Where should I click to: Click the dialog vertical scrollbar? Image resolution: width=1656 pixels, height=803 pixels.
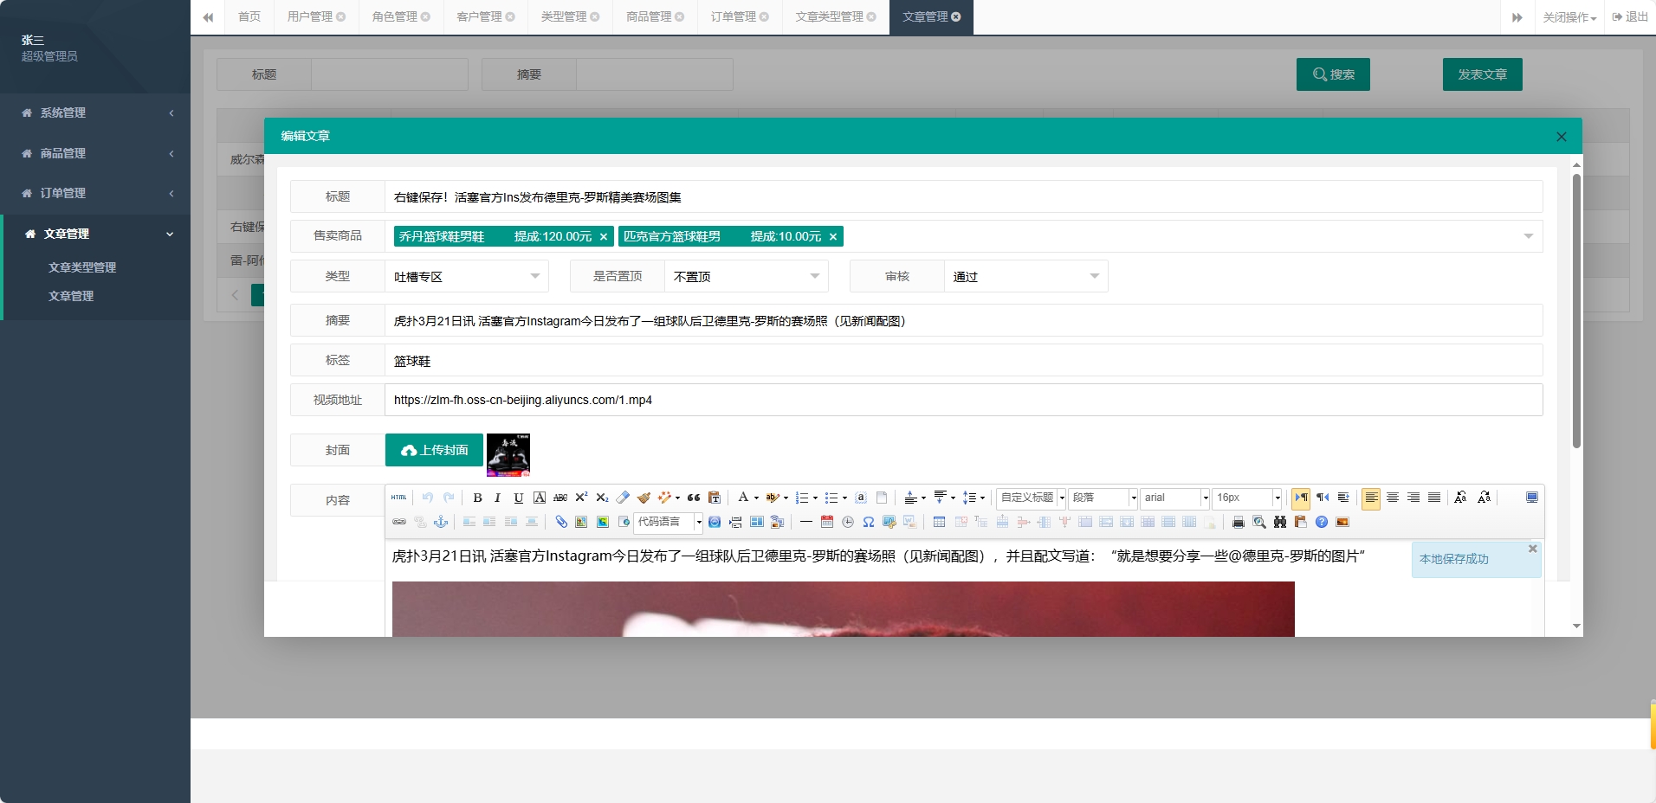point(1576,312)
